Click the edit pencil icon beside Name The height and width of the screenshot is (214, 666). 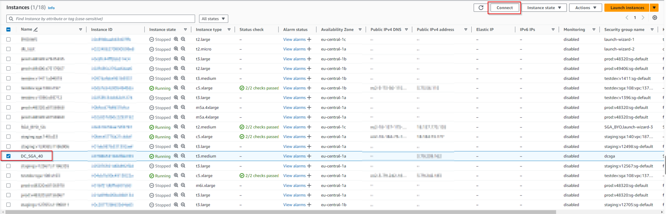(36, 30)
